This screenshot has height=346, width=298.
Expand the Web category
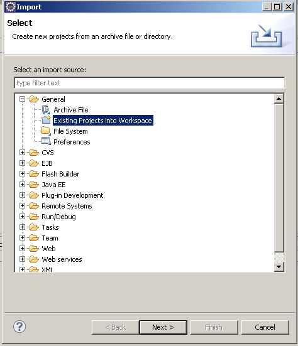click(x=22, y=249)
